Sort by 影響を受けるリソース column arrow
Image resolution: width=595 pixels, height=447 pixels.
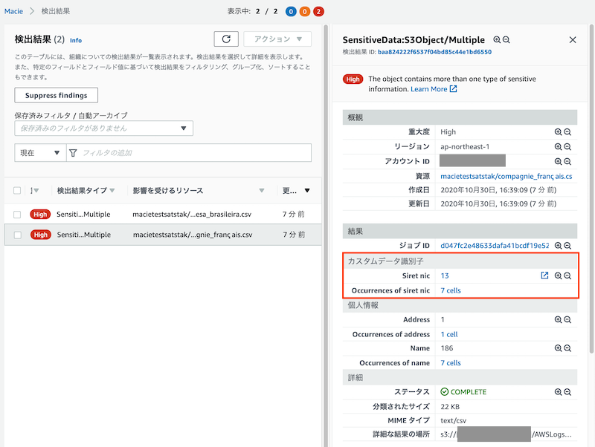(262, 190)
